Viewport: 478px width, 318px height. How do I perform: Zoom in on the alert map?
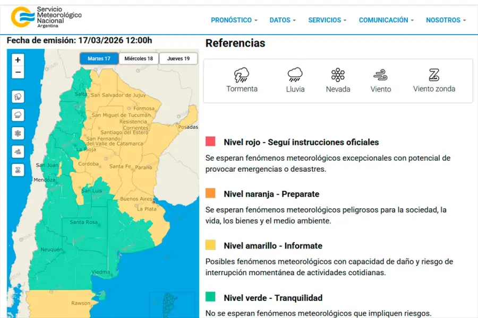pyautogui.click(x=18, y=60)
